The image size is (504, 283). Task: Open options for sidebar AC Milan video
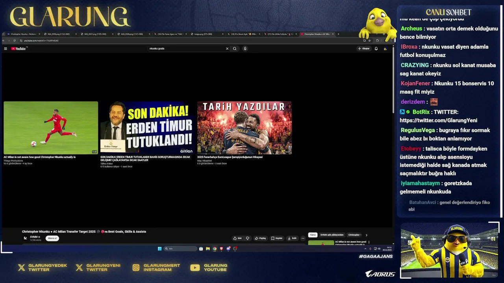point(369,243)
